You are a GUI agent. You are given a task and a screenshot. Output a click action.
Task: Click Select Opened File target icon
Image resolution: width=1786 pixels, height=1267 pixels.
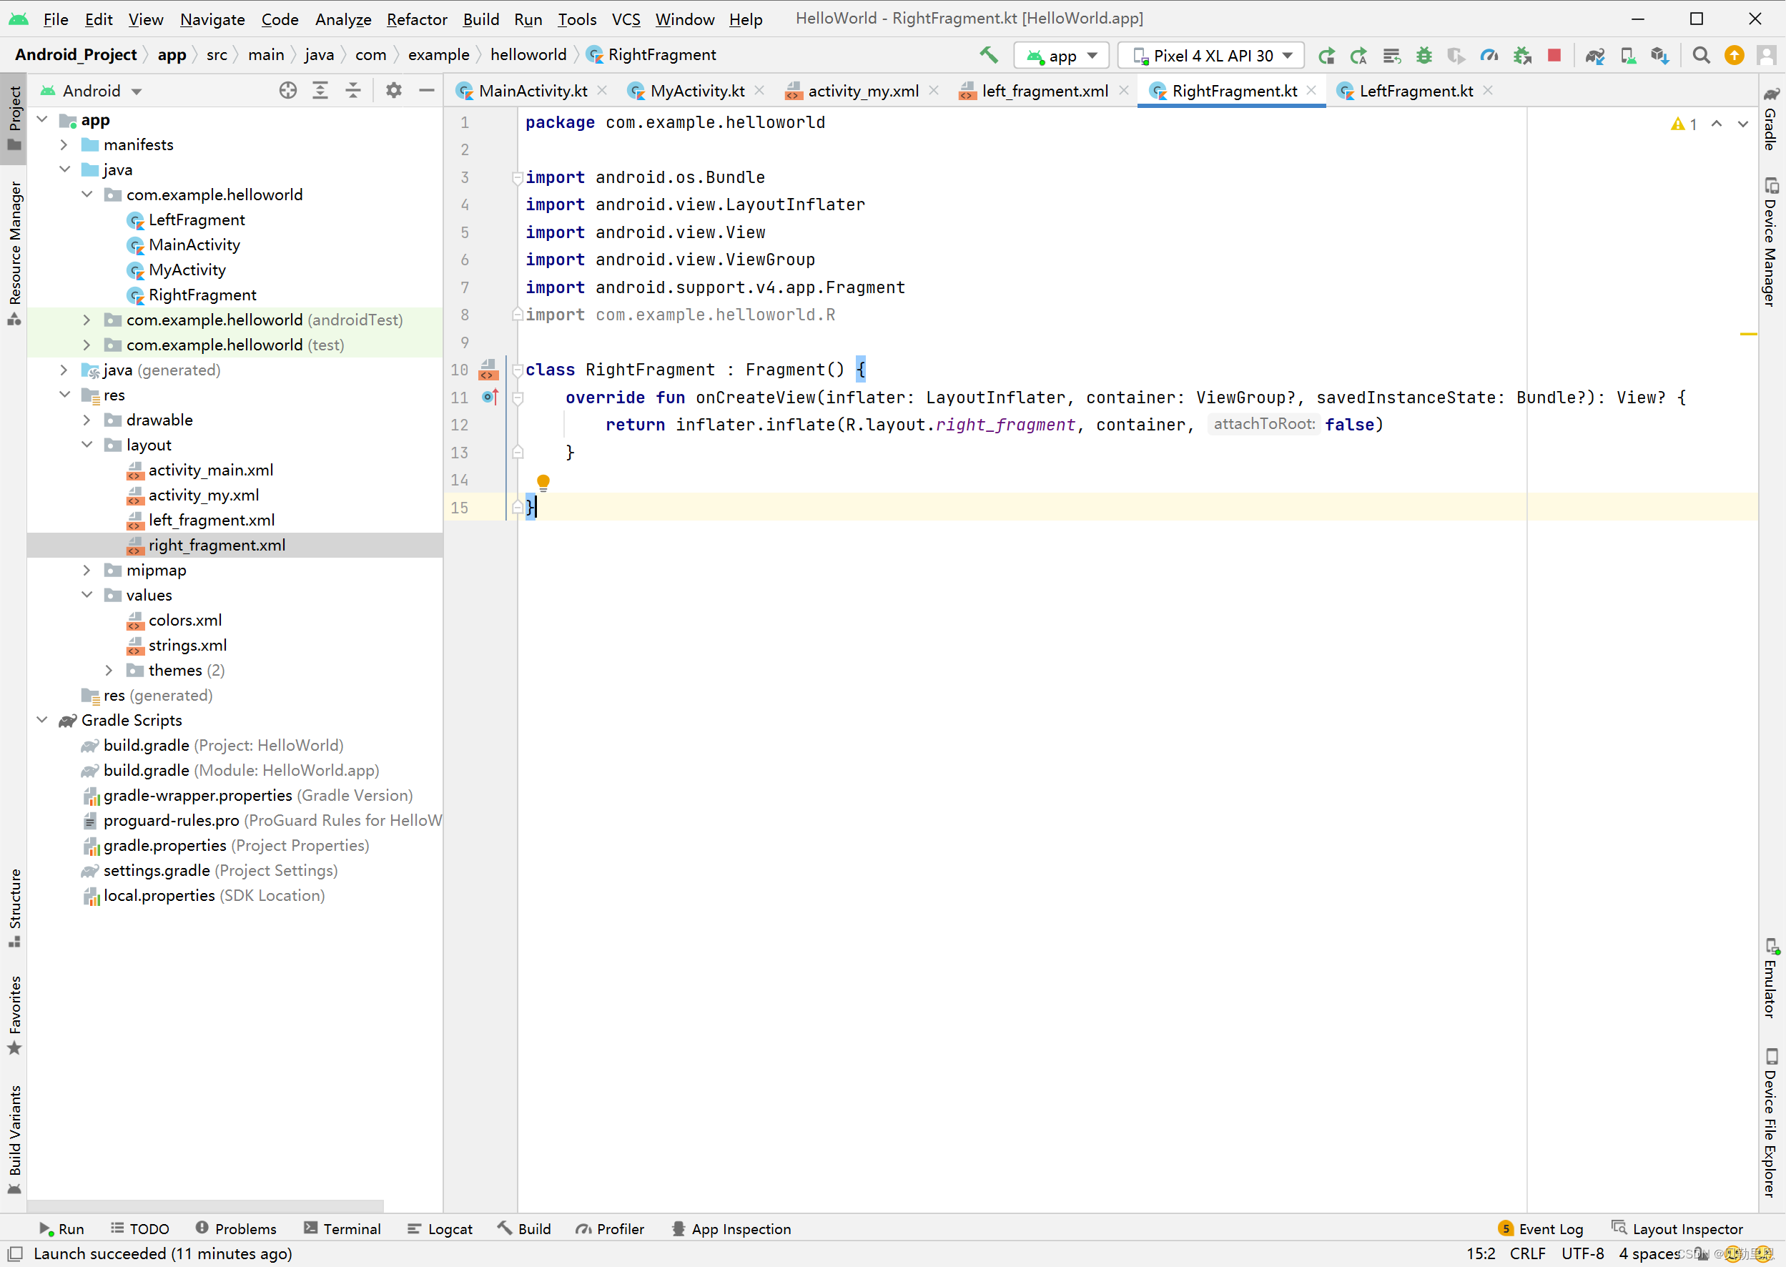(288, 91)
